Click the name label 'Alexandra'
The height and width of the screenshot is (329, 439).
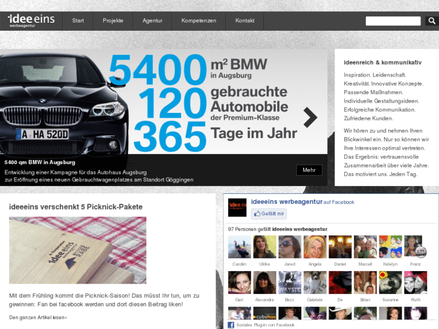(x=264, y=300)
